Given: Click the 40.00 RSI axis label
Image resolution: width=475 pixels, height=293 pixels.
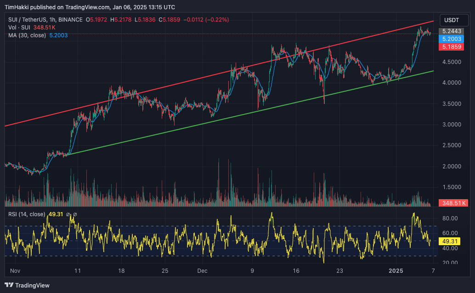Looking at the screenshot, I should pyautogui.click(x=450, y=248).
